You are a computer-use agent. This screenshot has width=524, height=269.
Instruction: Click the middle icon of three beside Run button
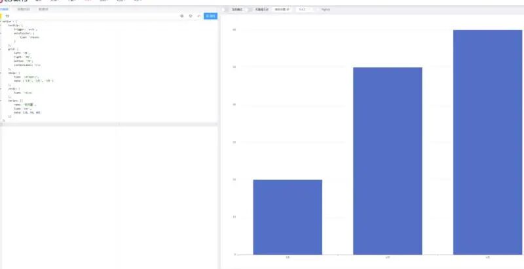pyautogui.click(x=191, y=16)
